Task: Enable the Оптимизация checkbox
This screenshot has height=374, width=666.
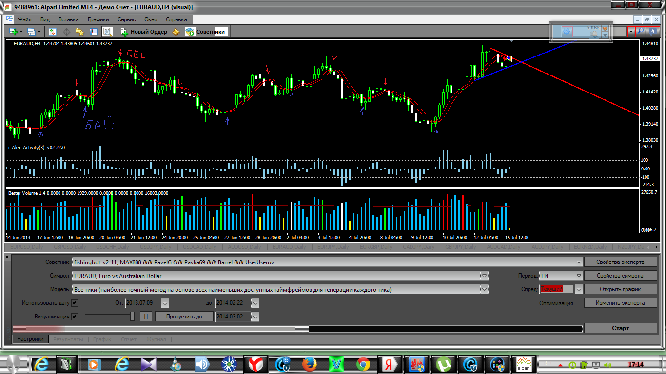Action: click(x=578, y=303)
